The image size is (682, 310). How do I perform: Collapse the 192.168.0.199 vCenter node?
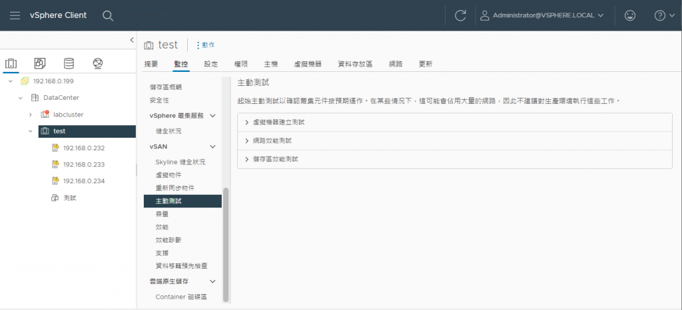(x=11, y=81)
